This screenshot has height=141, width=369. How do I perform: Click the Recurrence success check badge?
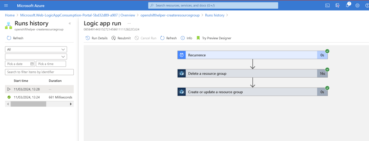pyautogui.click(x=327, y=51)
